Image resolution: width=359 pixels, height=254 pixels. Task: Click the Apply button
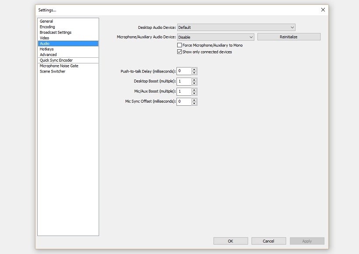click(307, 241)
